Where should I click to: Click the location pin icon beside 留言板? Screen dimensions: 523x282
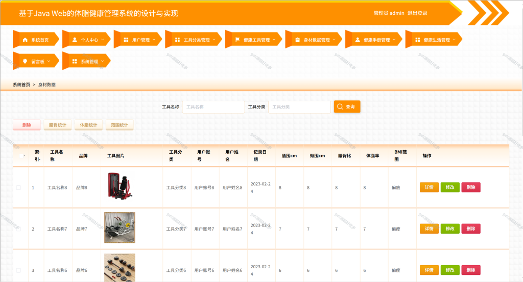point(25,61)
